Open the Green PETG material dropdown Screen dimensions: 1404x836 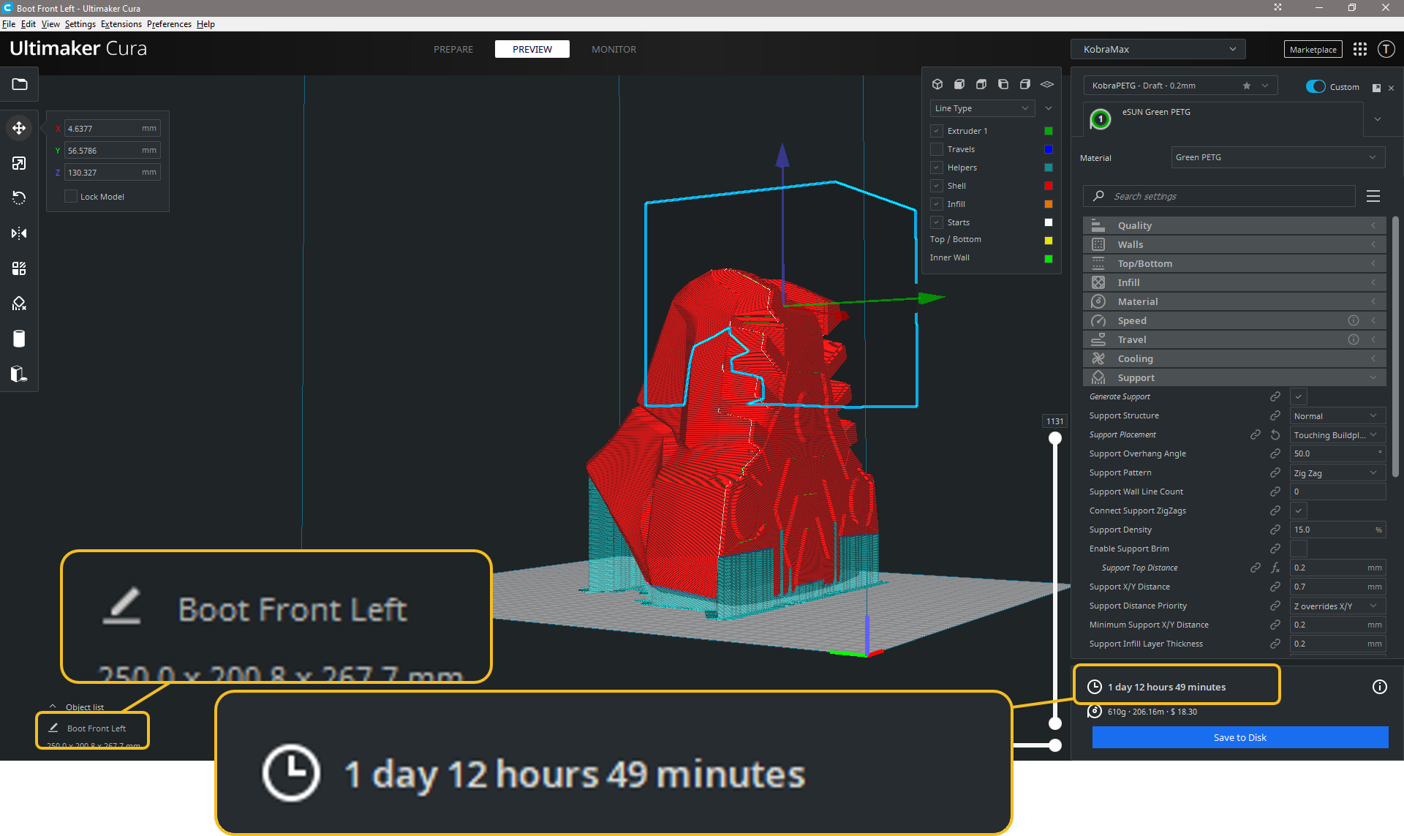click(1278, 157)
